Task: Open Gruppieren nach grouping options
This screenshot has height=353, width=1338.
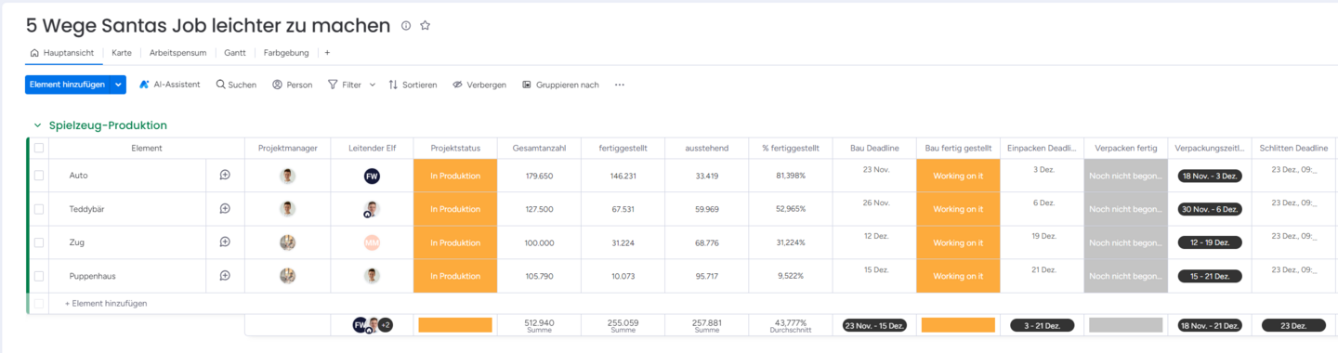Action: pyautogui.click(x=560, y=85)
